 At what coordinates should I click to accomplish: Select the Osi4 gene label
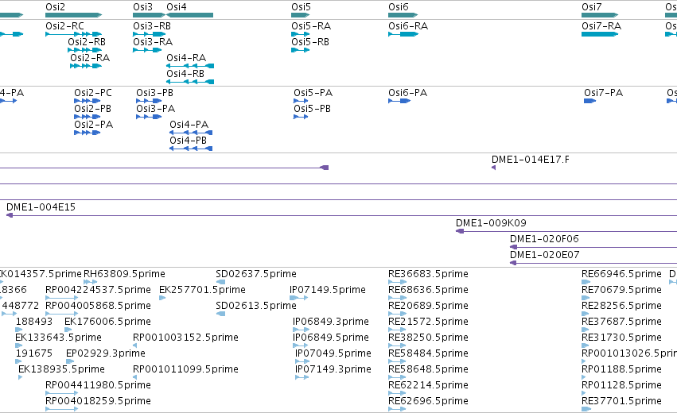click(x=177, y=7)
